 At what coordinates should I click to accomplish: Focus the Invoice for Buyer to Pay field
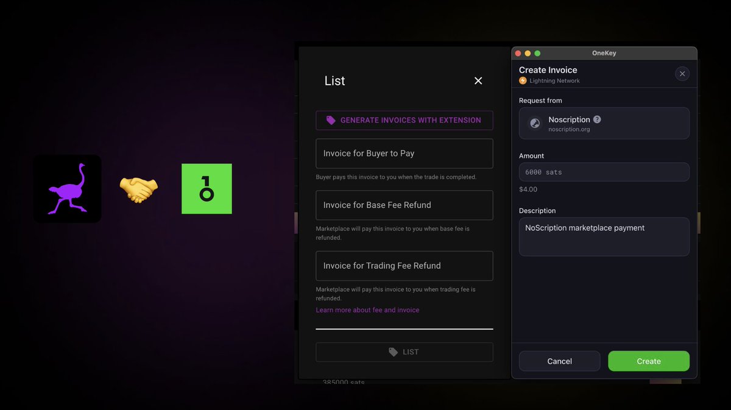point(404,154)
